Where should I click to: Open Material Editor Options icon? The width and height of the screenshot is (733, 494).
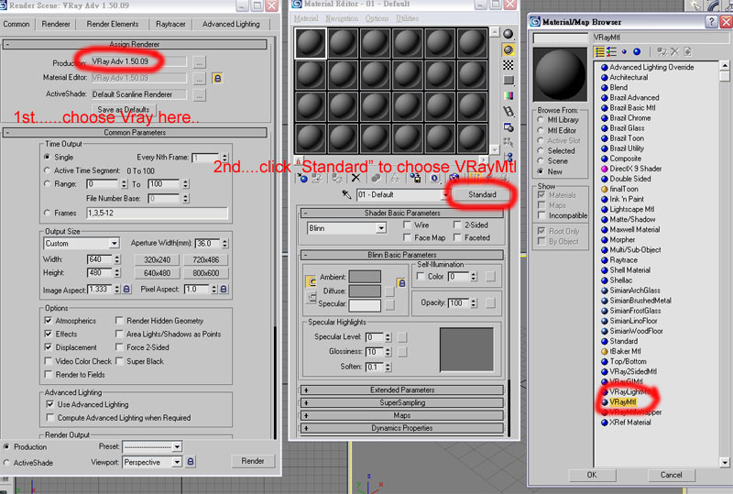coord(509,126)
